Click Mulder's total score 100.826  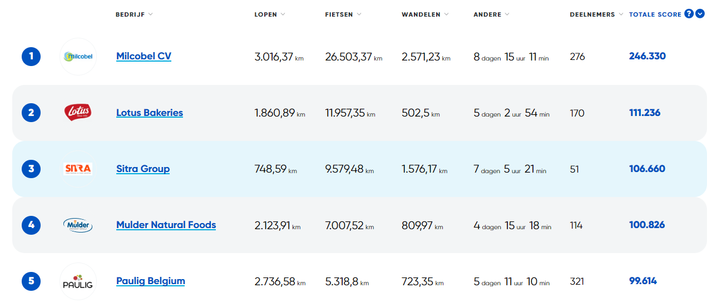(x=647, y=225)
